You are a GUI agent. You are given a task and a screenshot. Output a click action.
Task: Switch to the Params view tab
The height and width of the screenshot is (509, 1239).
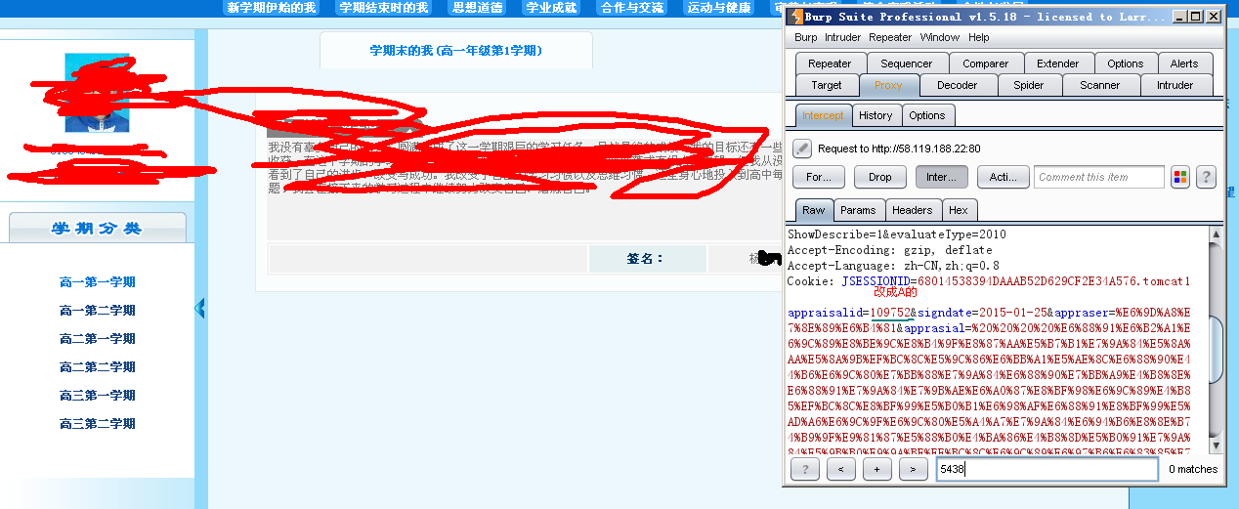pos(859,210)
